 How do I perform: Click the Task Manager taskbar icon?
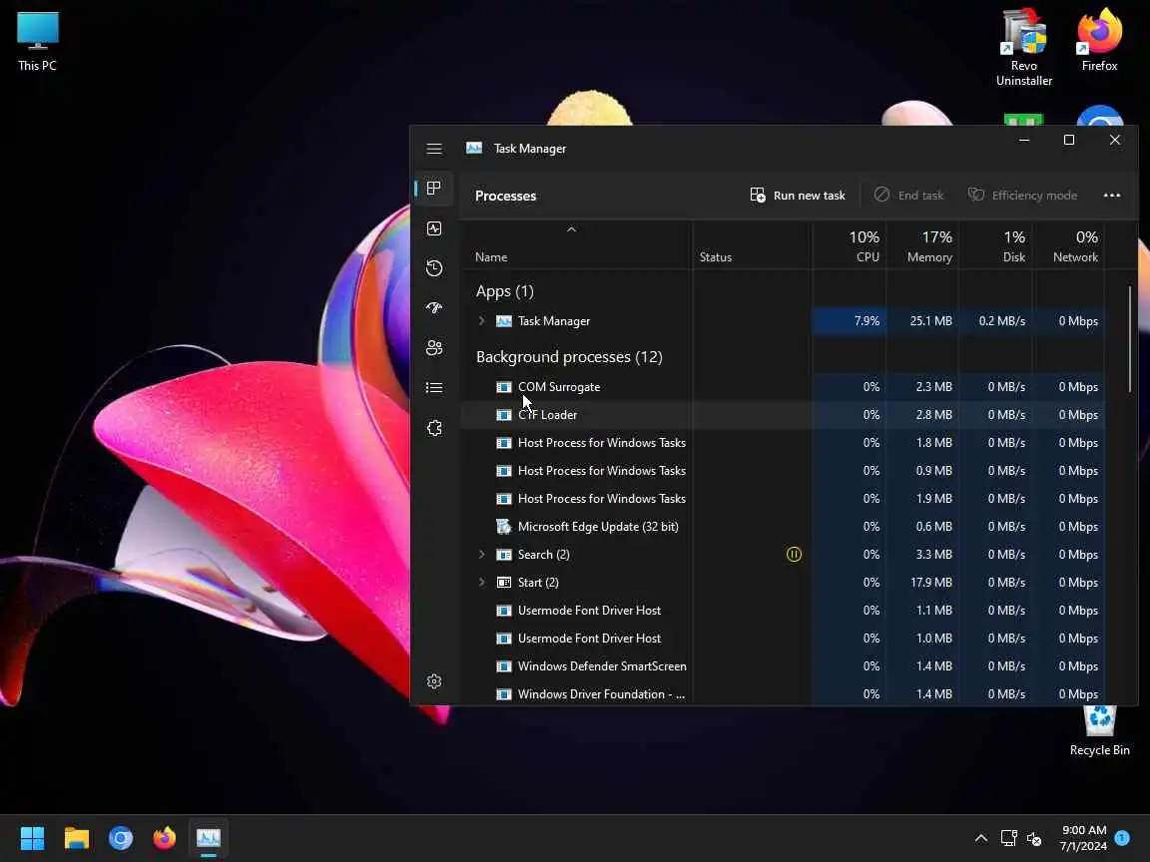pos(209,838)
